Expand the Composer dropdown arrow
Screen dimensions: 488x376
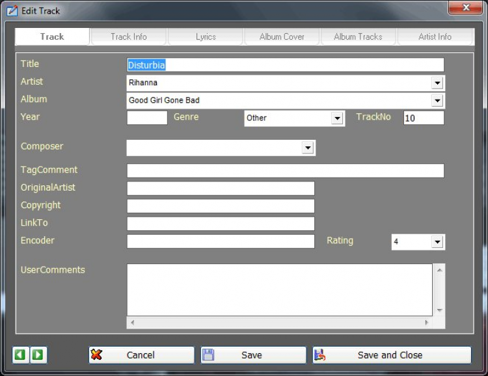(x=308, y=148)
